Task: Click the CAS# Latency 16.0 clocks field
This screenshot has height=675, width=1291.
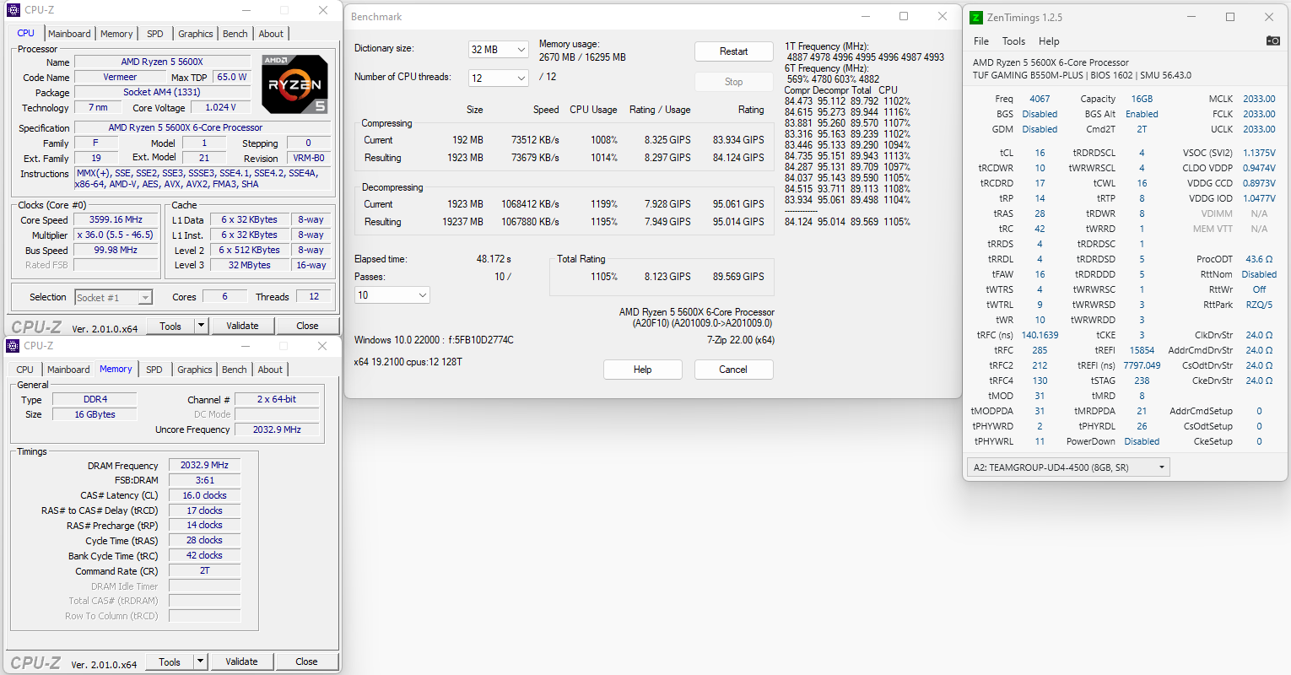Action: 204,495
